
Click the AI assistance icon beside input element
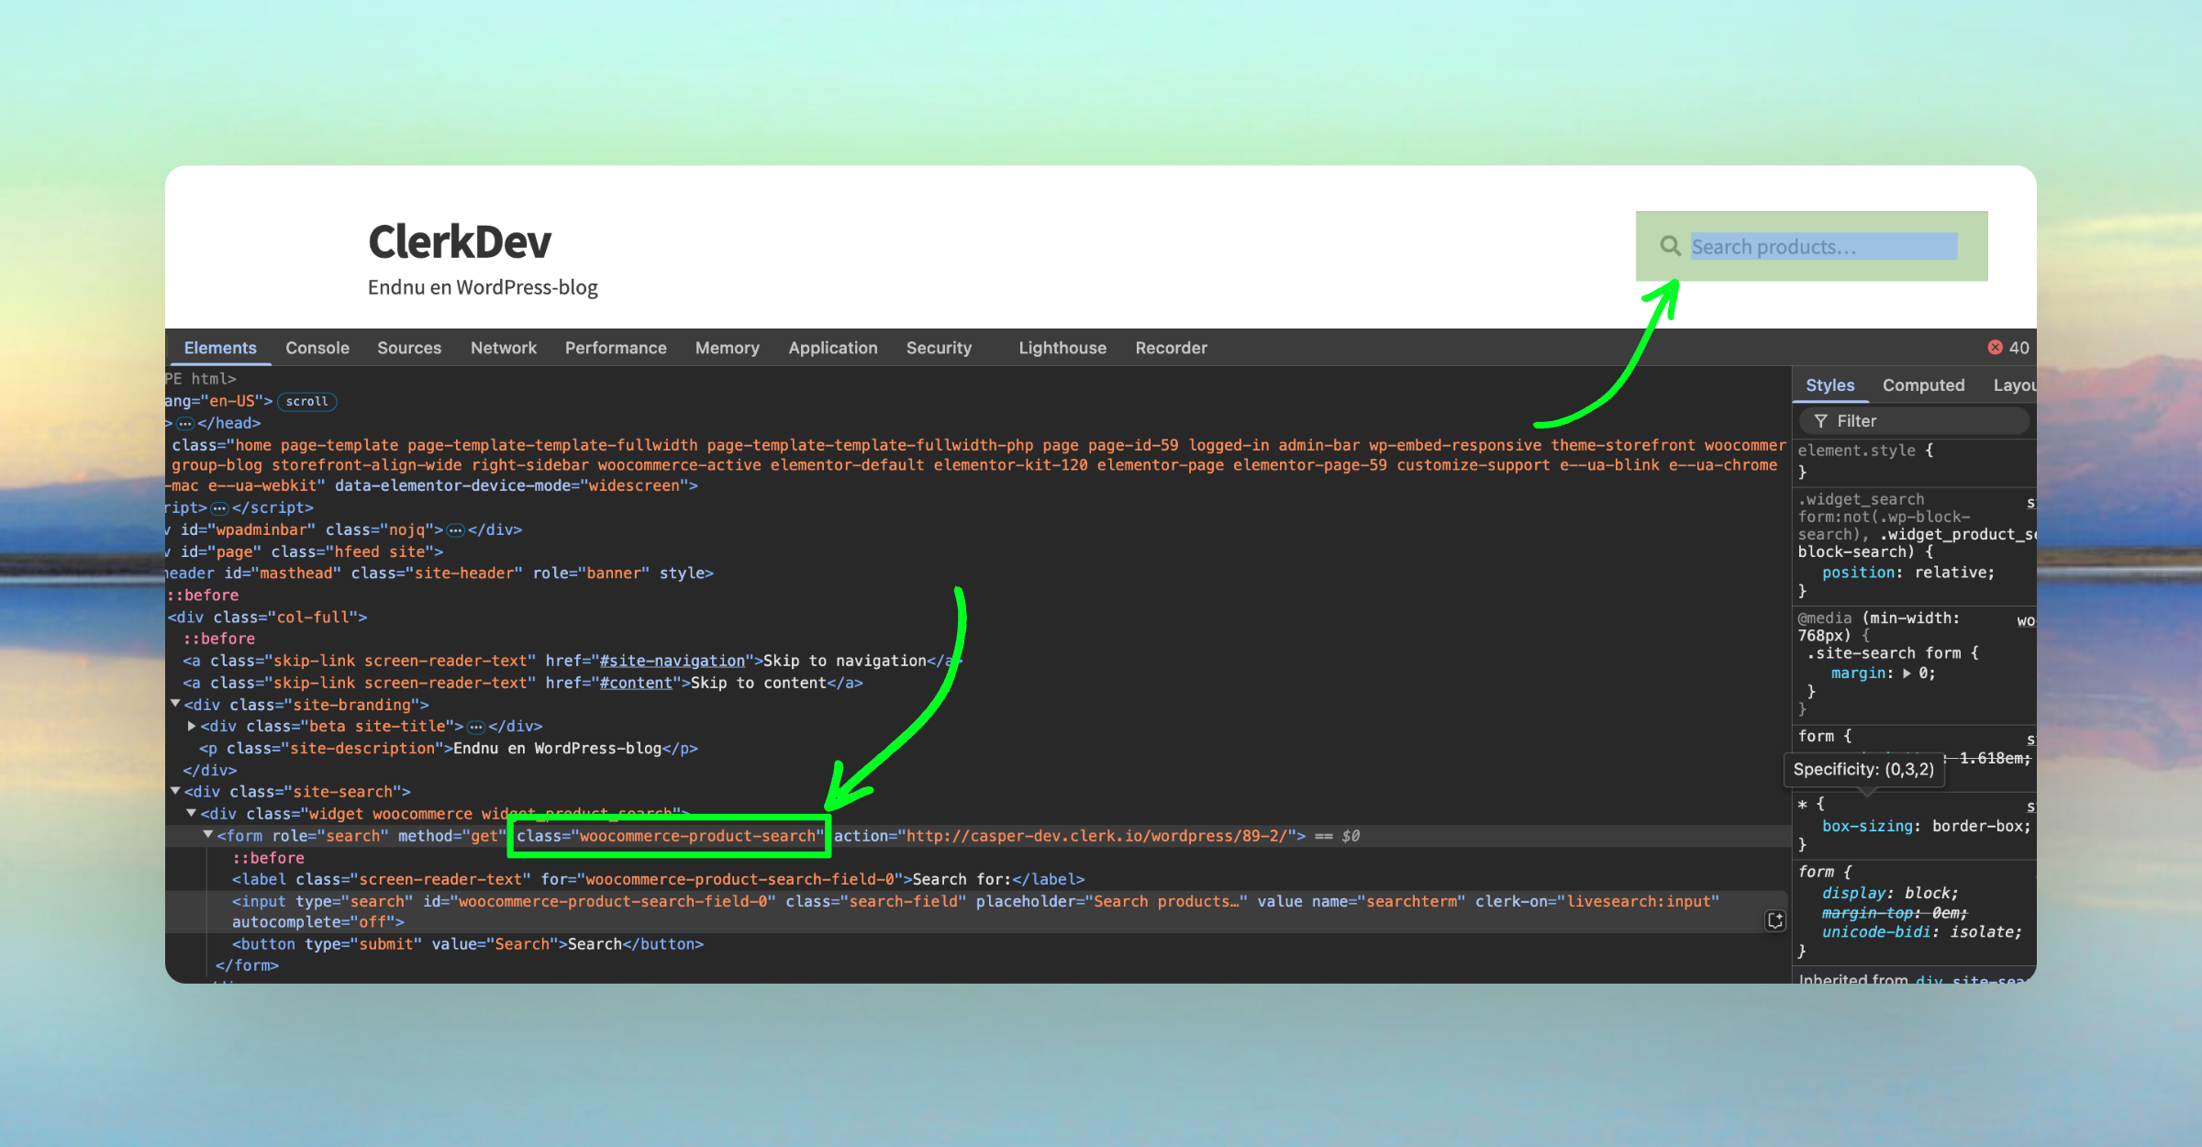[x=1775, y=920]
